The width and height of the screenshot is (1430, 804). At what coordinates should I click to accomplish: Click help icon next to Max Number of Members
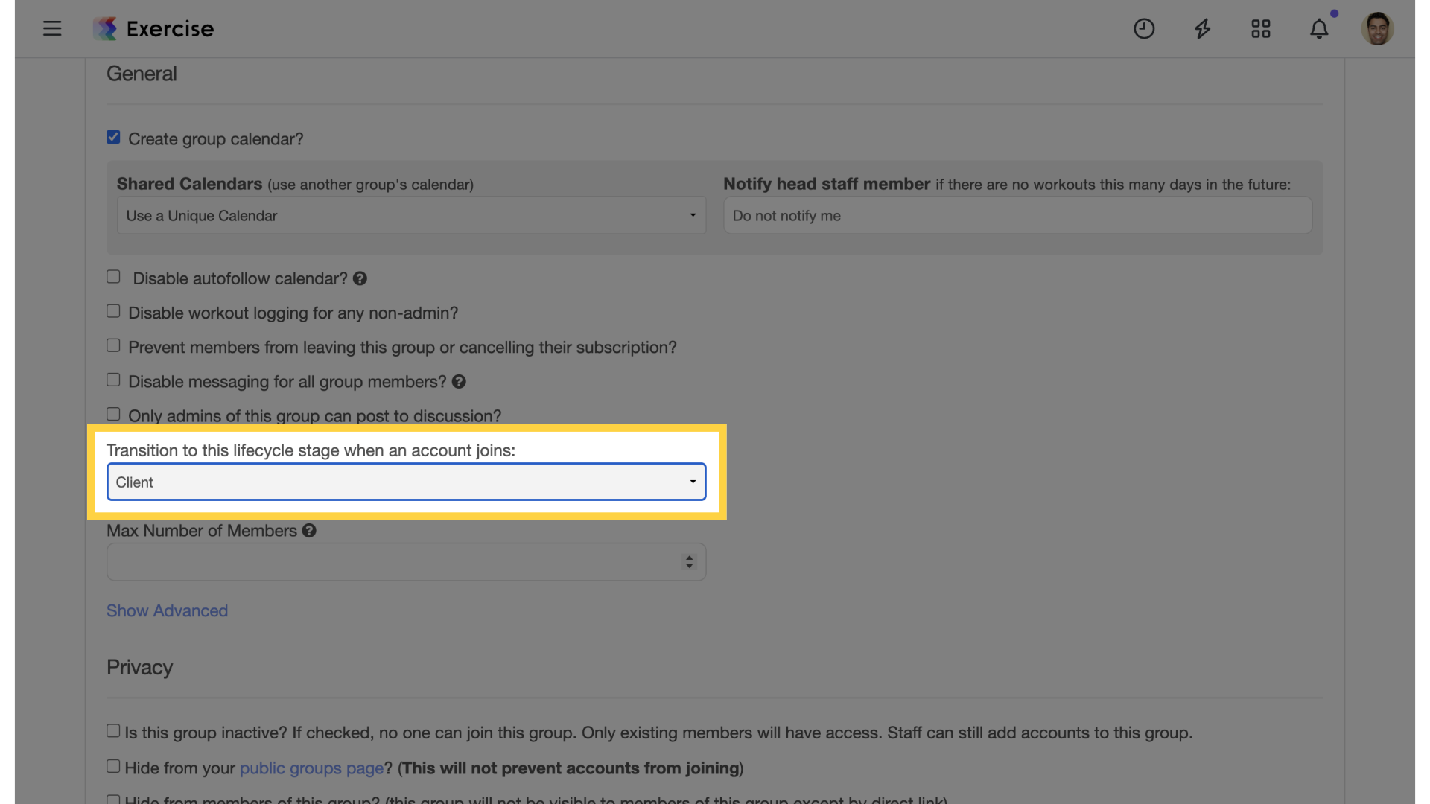tap(309, 531)
